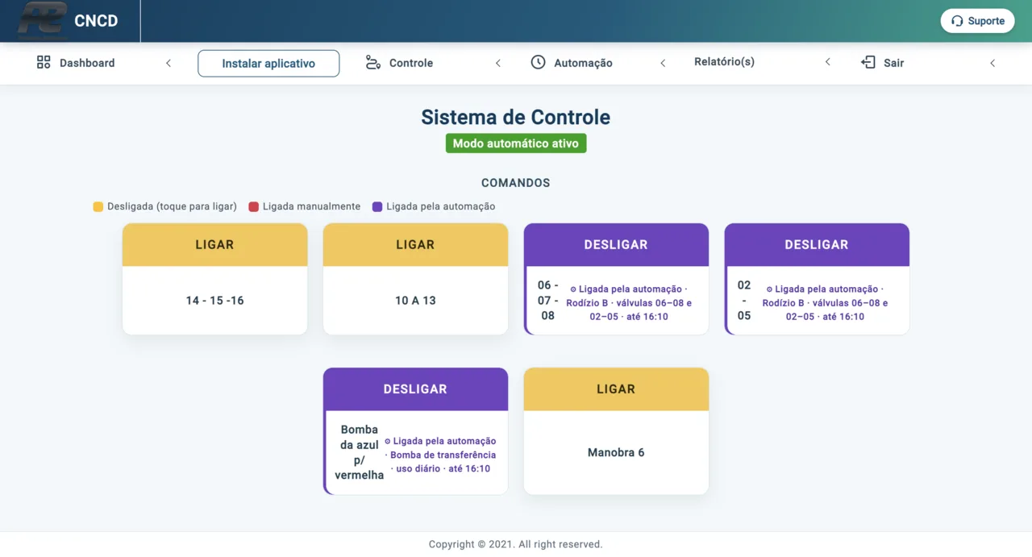1032x557 pixels.
Task: Click the Sair logout icon
Action: click(x=868, y=62)
